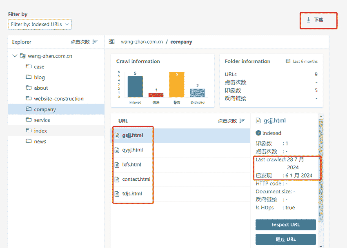347x248 pixels.
Task: Click the detail panel scrollbar down arrow
Action: tap(320, 246)
